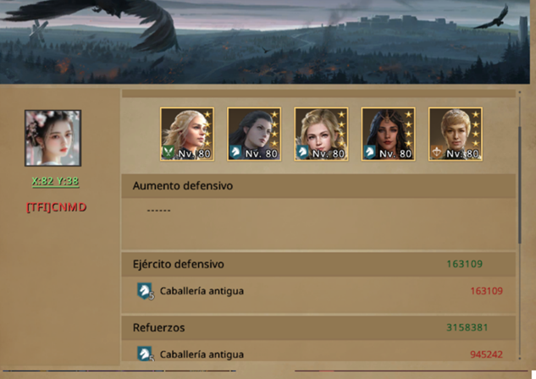Viewport: 536px width, 379px height.
Task: Select the Refuerzos section header
Action: point(318,327)
